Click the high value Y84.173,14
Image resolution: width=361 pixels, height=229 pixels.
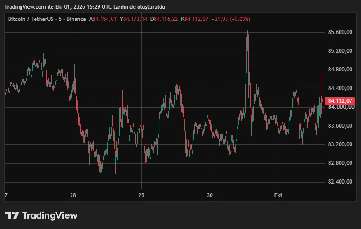tap(133, 19)
